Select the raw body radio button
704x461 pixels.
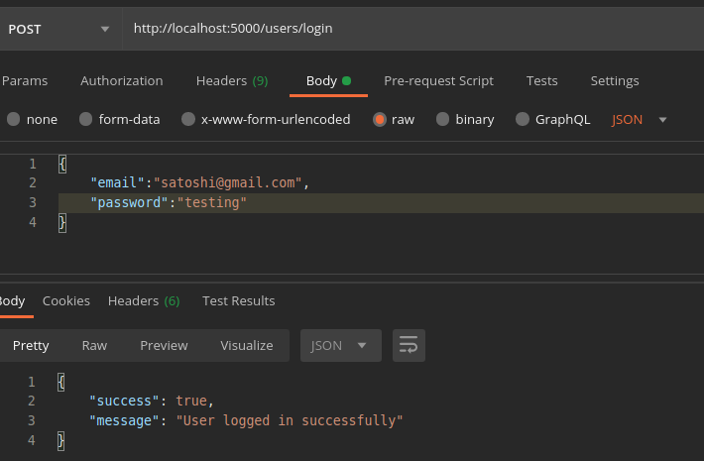(380, 119)
